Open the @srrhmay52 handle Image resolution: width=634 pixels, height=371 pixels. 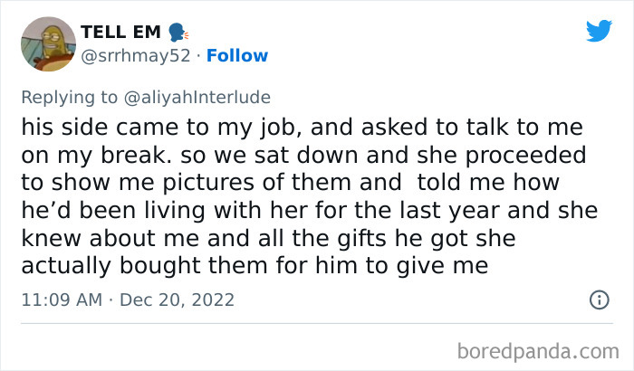click(137, 55)
